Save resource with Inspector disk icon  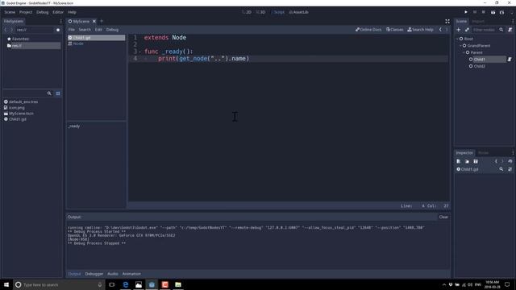tap(476, 161)
